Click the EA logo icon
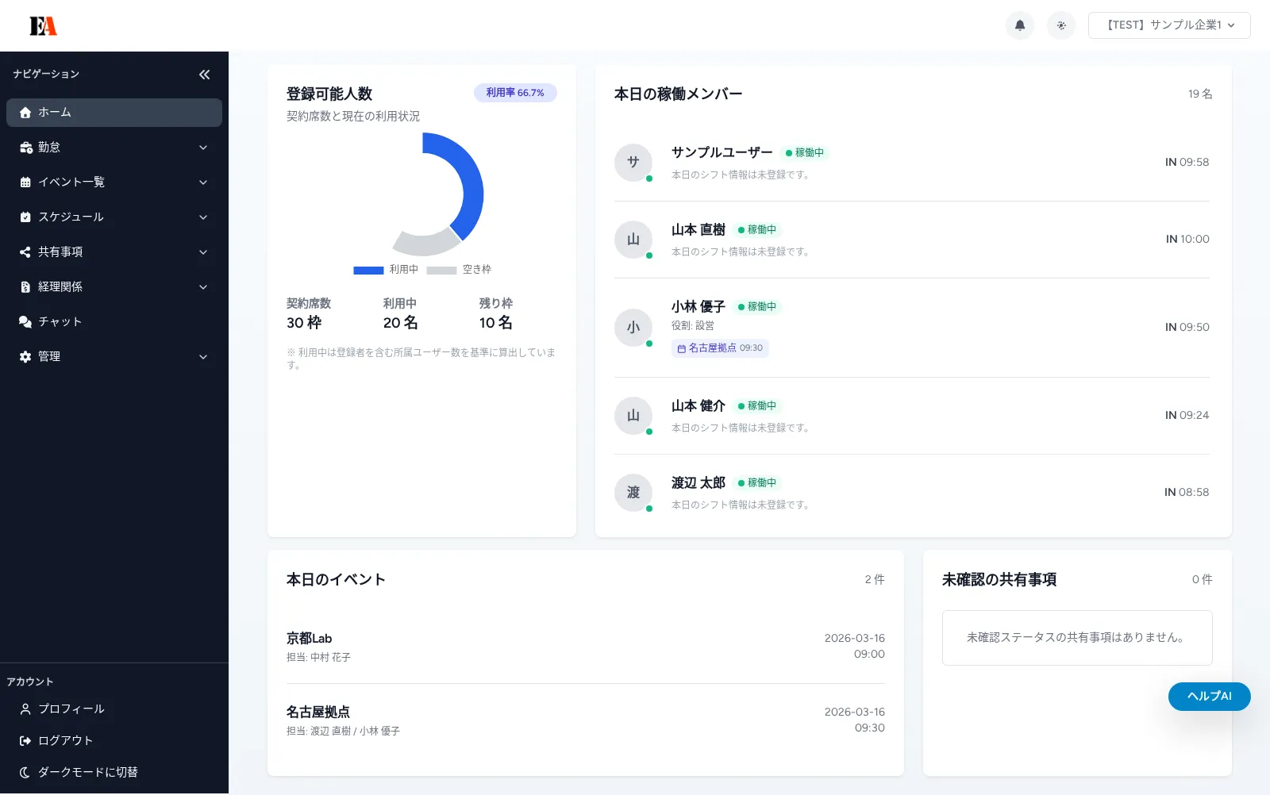1270x795 pixels. [x=43, y=25]
